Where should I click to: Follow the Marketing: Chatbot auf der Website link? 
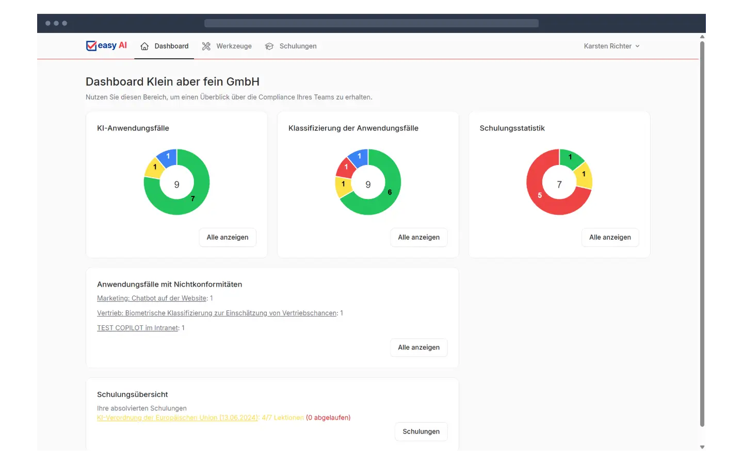tap(151, 298)
